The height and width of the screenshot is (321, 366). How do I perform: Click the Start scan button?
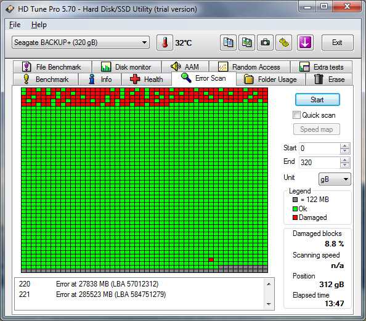pos(317,100)
